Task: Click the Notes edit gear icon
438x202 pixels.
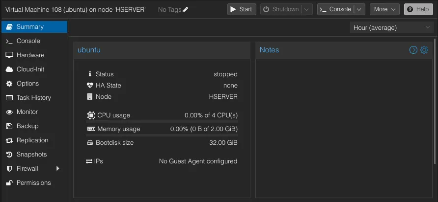Action: [x=424, y=50]
